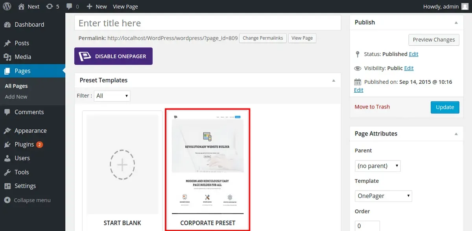Open the updates icon showing 5
The width and height of the screenshot is (472, 231).
[53, 6]
